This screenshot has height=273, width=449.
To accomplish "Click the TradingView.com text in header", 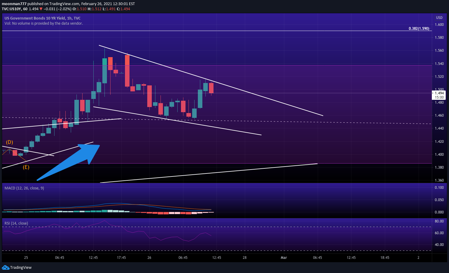I will 64,4.
